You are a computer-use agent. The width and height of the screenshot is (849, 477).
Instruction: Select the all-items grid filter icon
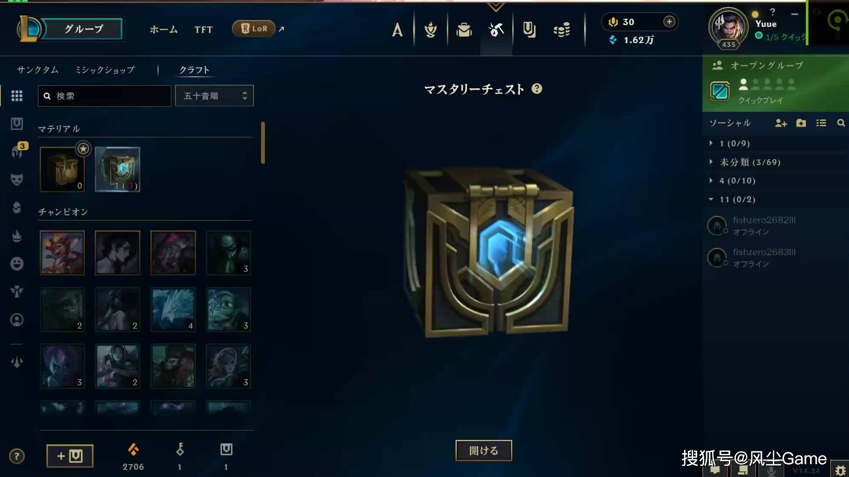(17, 96)
